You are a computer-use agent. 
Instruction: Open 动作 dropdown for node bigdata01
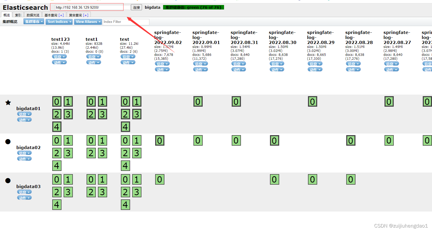pos(24,120)
